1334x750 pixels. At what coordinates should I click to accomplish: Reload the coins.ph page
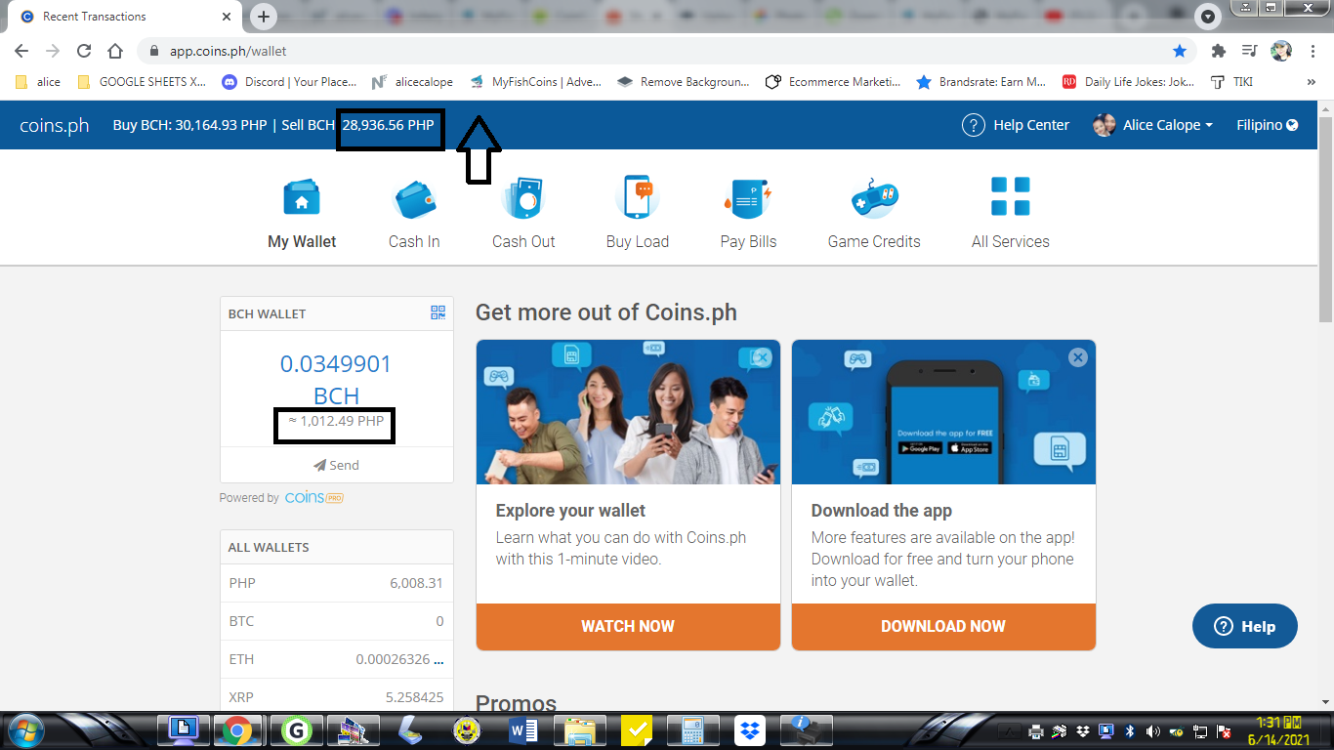[84, 51]
